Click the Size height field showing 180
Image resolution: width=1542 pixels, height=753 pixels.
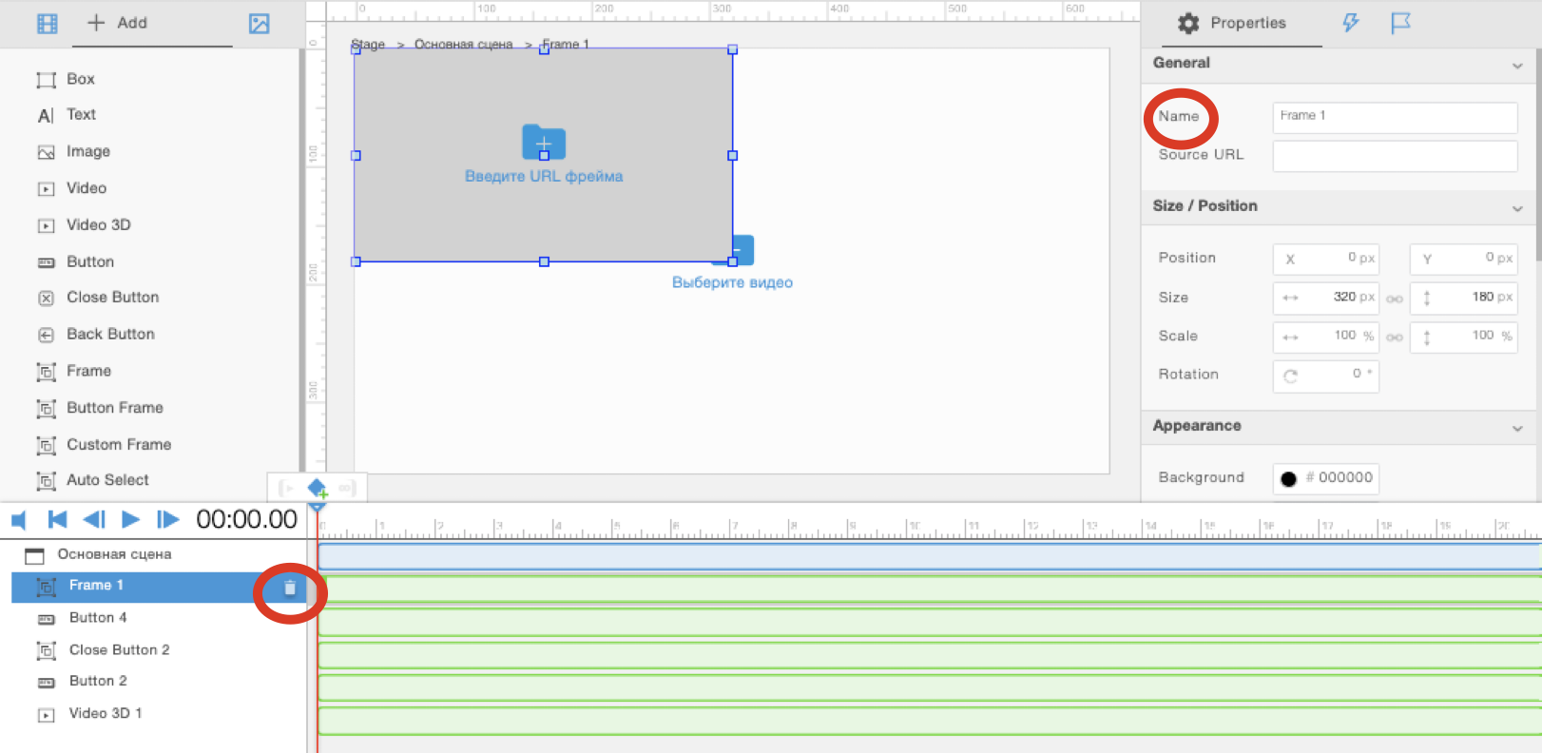[1463, 298]
